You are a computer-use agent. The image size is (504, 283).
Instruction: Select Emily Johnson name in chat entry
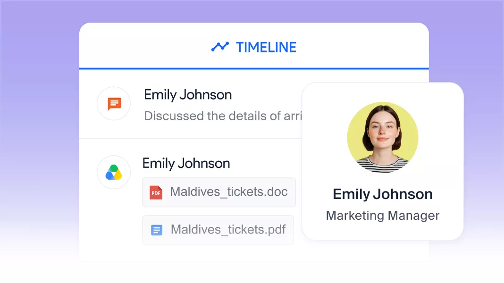click(188, 95)
